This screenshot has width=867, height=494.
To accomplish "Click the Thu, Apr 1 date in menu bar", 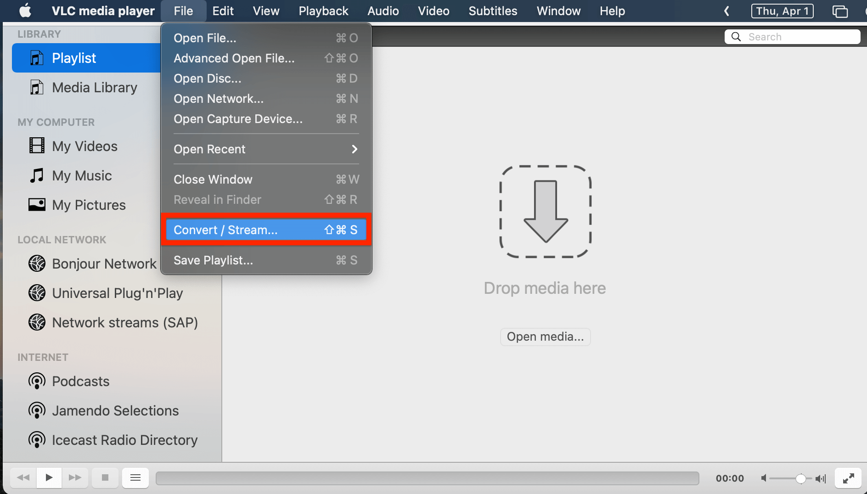I will pos(782,11).
